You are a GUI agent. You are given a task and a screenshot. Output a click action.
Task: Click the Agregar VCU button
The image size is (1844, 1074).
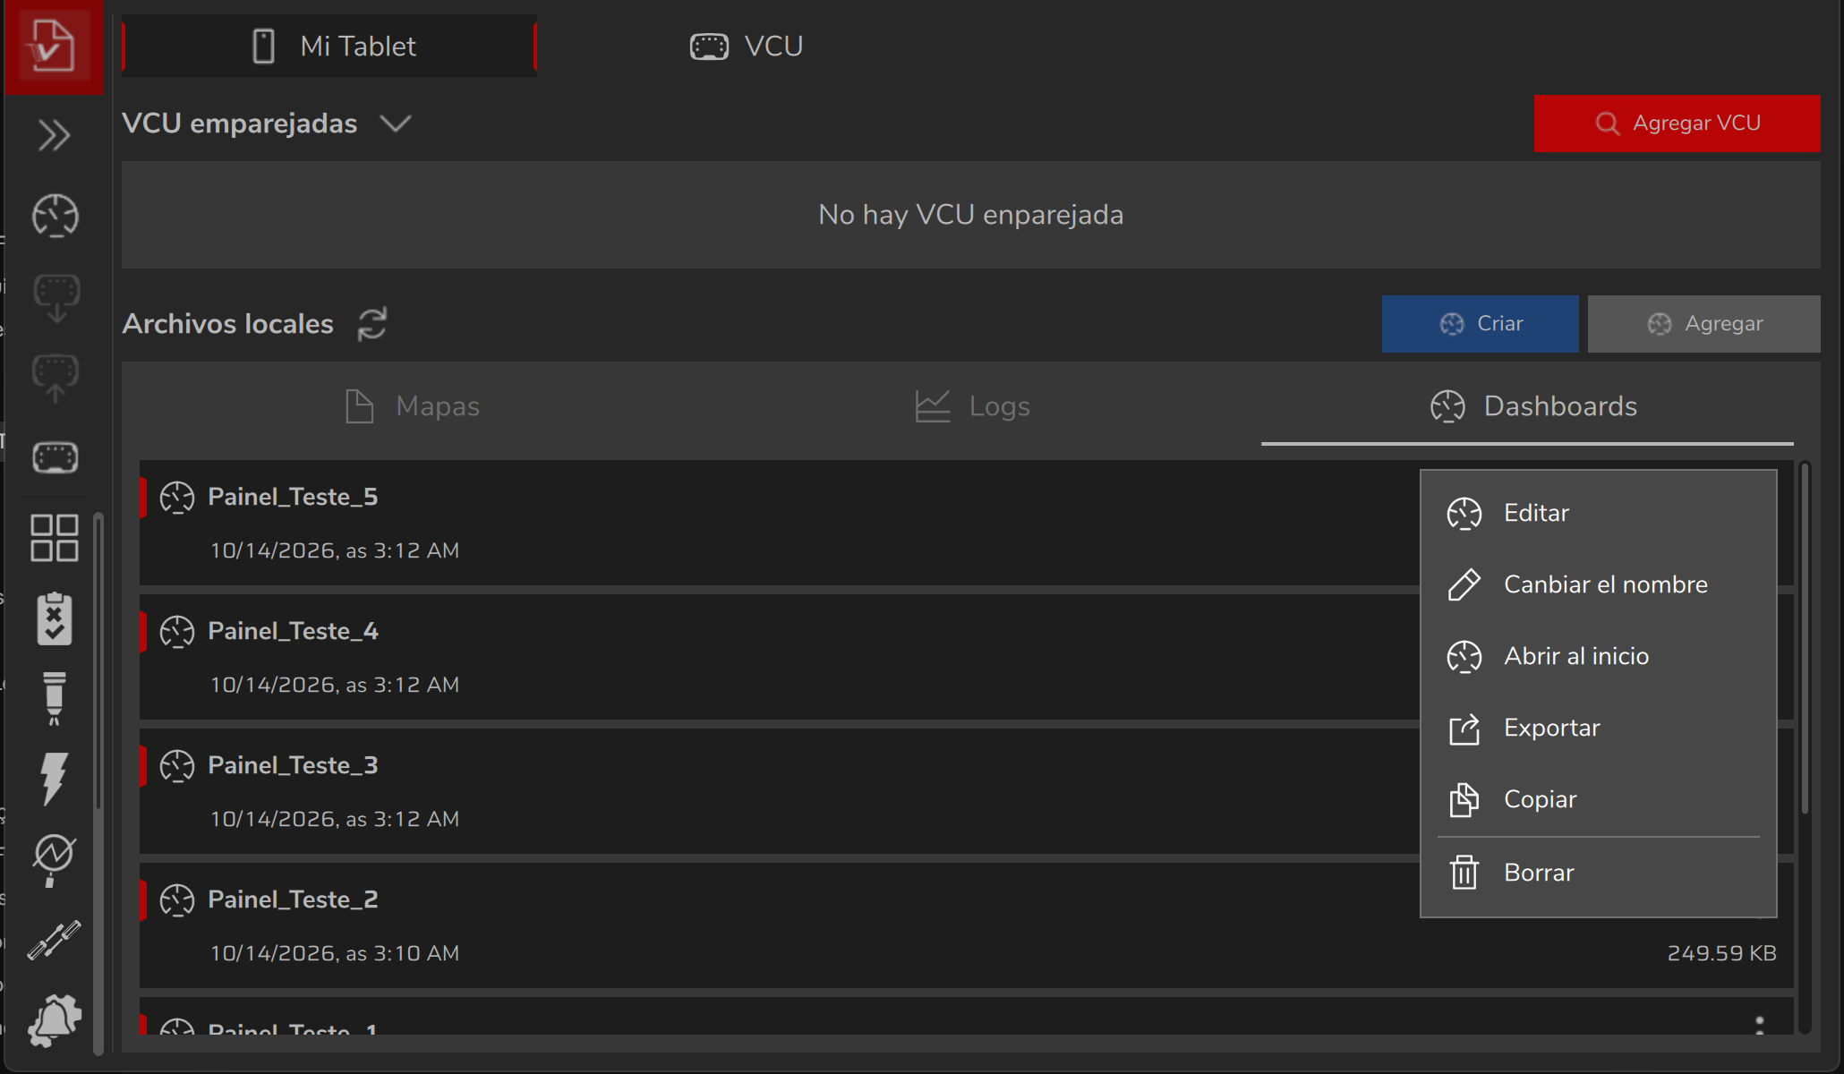coord(1677,124)
